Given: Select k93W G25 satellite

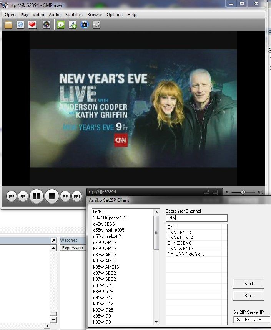Looking at the screenshot, I should point(123,310).
